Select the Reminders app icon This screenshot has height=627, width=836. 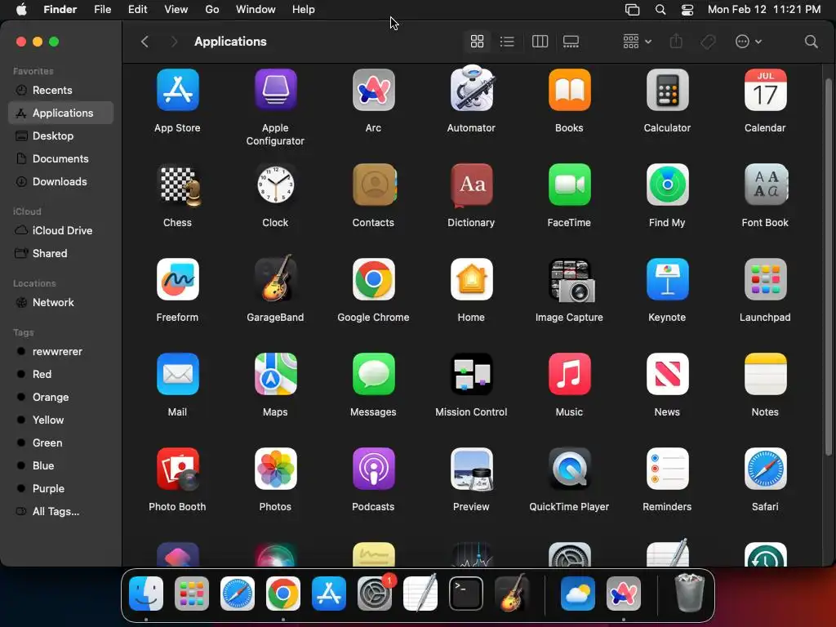pos(667,469)
